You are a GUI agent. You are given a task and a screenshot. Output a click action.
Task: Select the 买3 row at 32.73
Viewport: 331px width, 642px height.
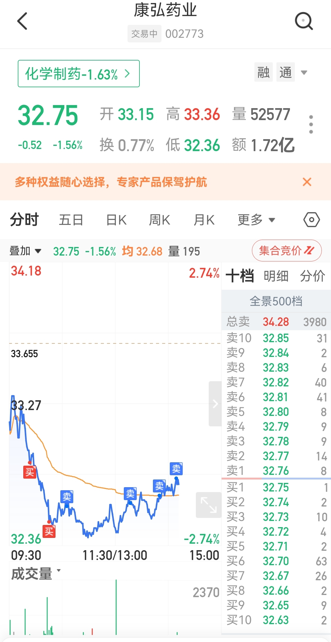point(276,517)
